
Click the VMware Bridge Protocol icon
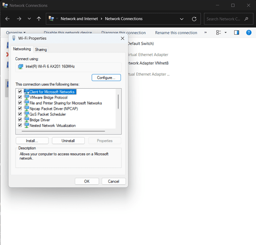point(27,97)
